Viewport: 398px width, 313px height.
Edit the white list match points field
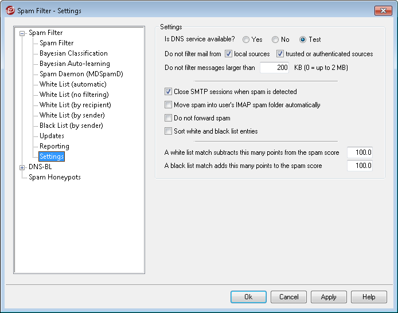point(360,152)
